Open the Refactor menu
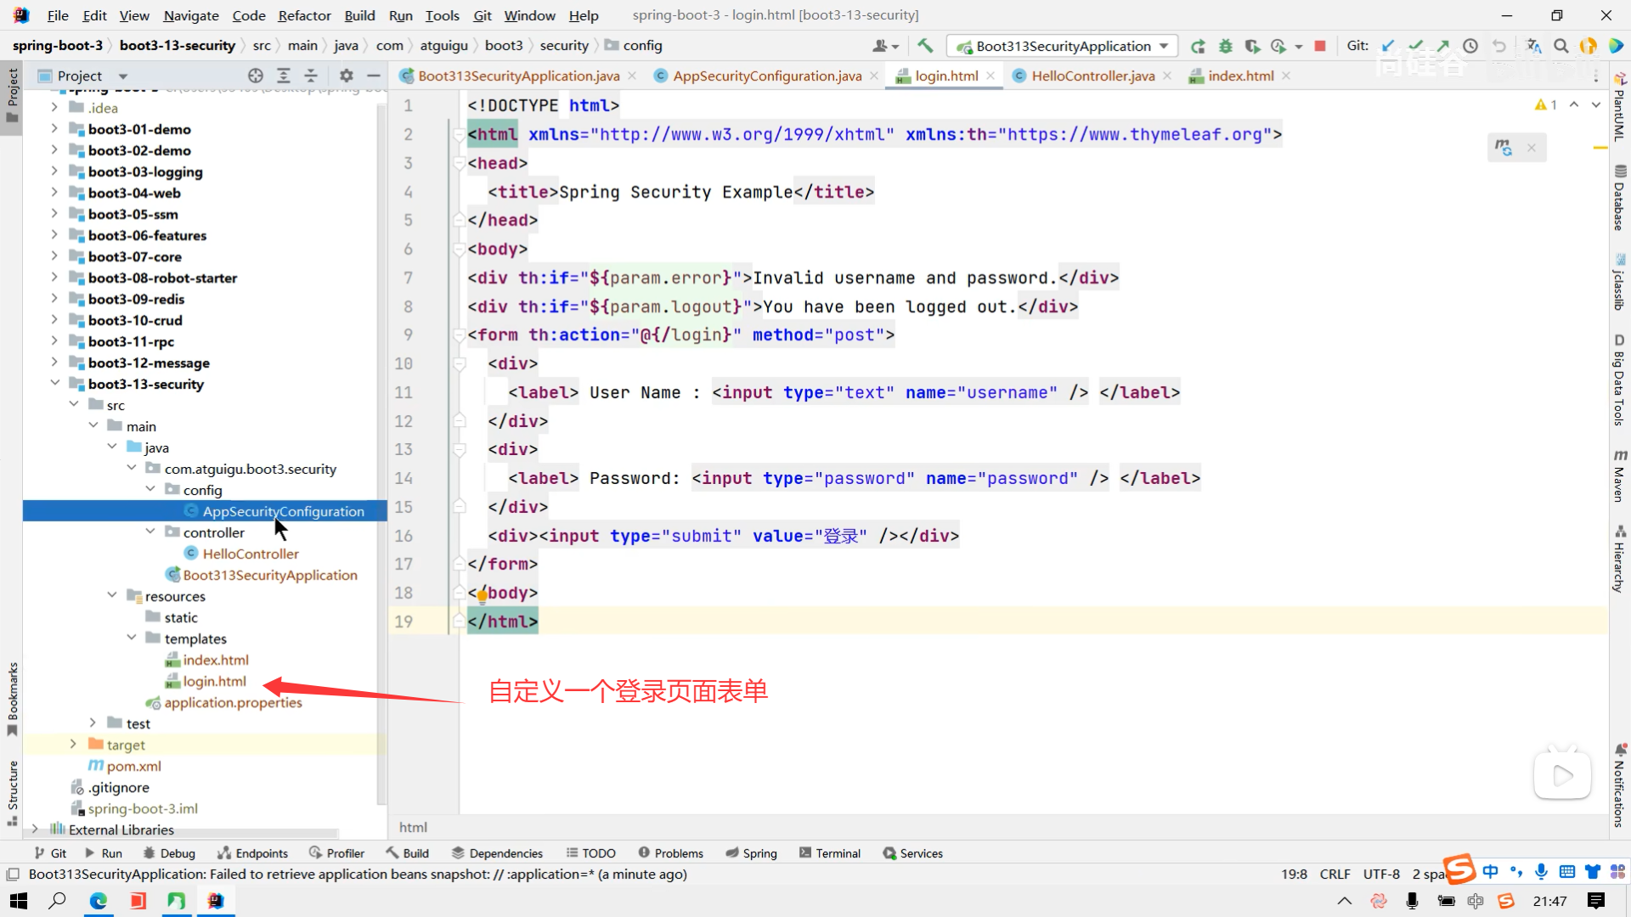1631x917 pixels. coord(304,15)
